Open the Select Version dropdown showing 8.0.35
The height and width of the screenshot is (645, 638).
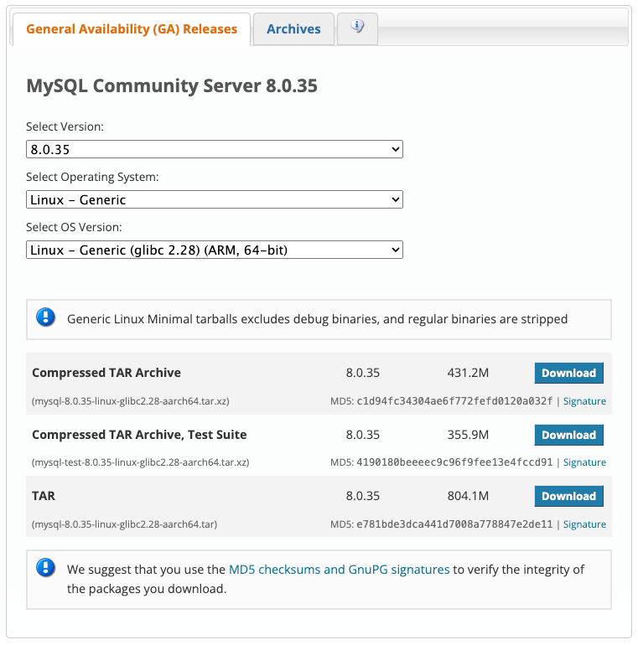pos(215,149)
